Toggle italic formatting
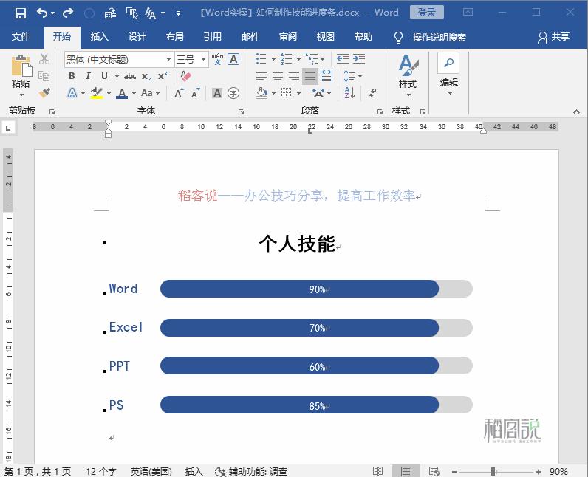 (88, 76)
